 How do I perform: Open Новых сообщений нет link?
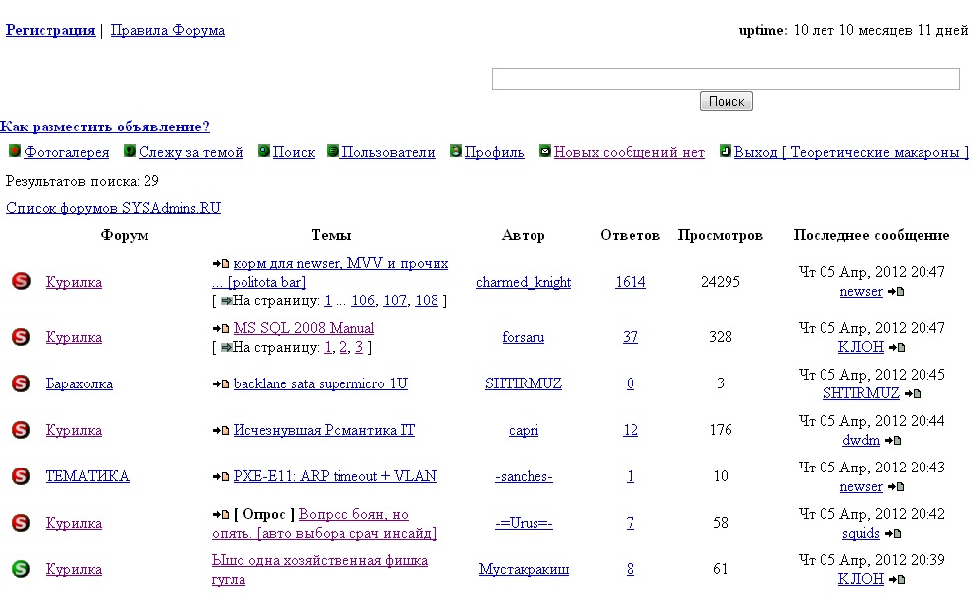click(630, 152)
